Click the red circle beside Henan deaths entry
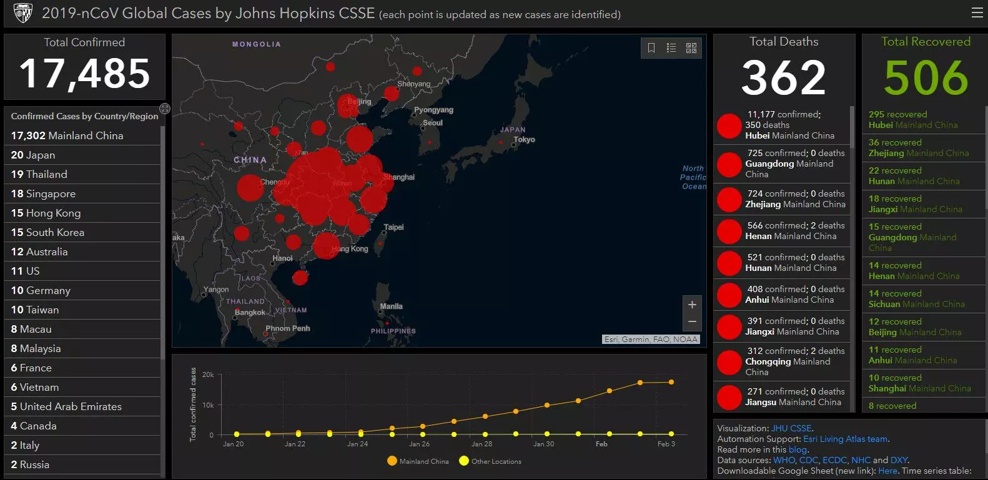Viewport: 988px width, 480px height. point(729,232)
